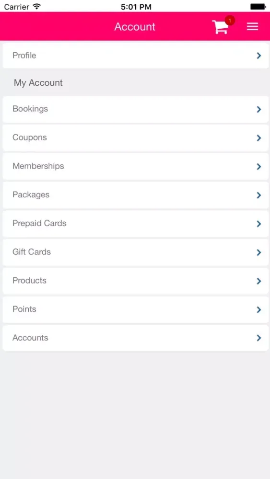This screenshot has height=479, width=270.
Task: Open the Accounts row
Action: coord(135,338)
